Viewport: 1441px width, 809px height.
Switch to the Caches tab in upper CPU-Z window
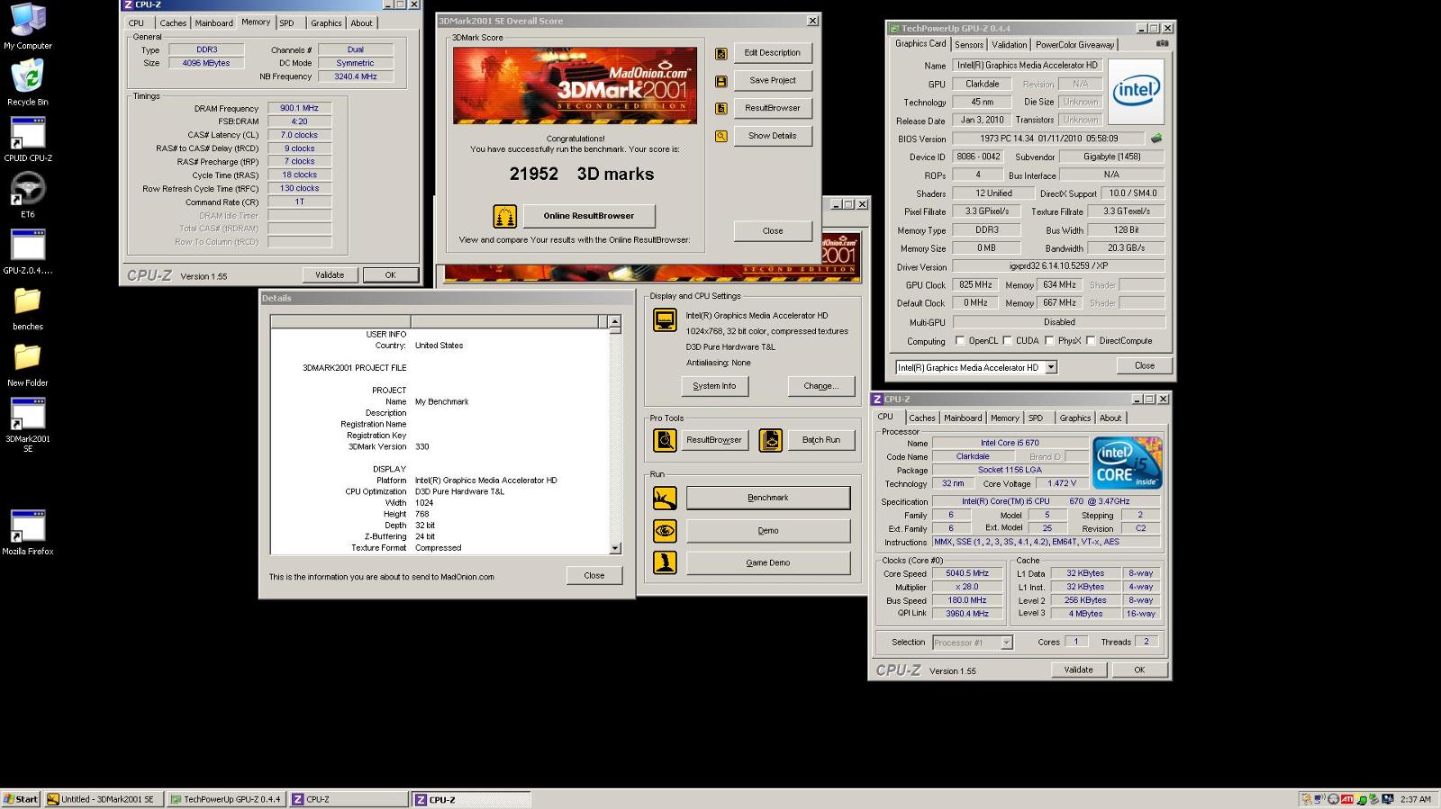(173, 23)
